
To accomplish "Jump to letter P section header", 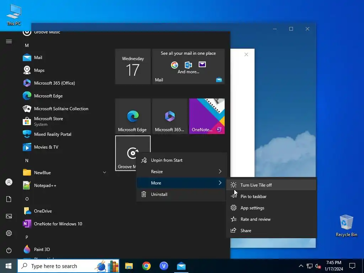I will (27, 237).
